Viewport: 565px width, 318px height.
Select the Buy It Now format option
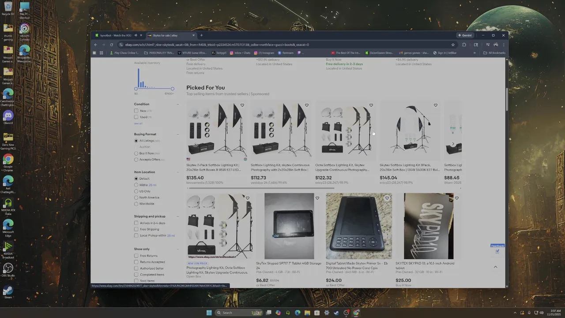[136, 153]
